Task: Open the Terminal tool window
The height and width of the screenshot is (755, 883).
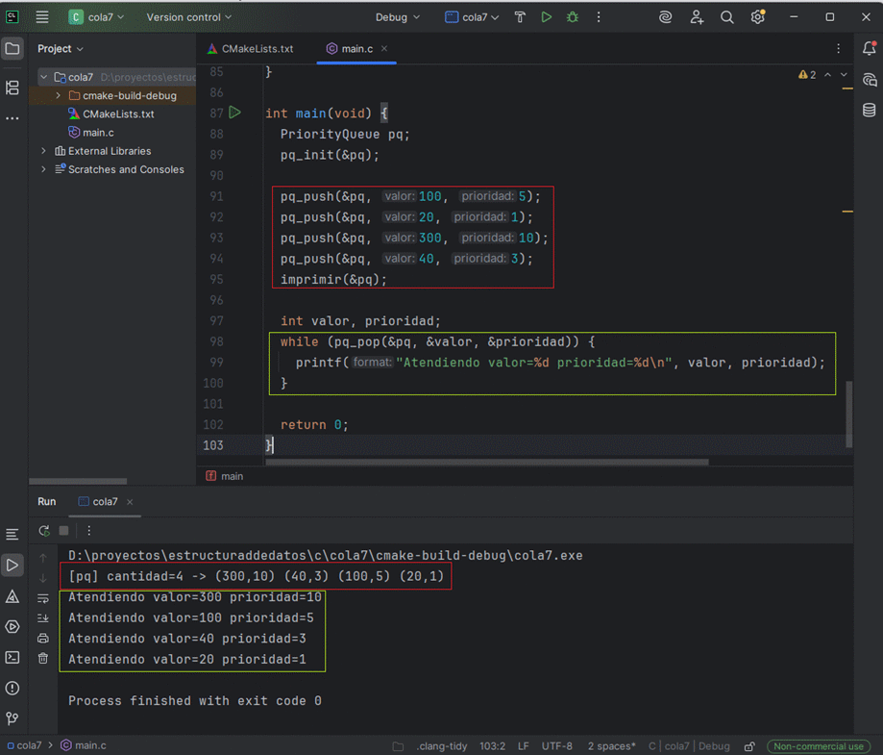Action: pyautogui.click(x=12, y=658)
